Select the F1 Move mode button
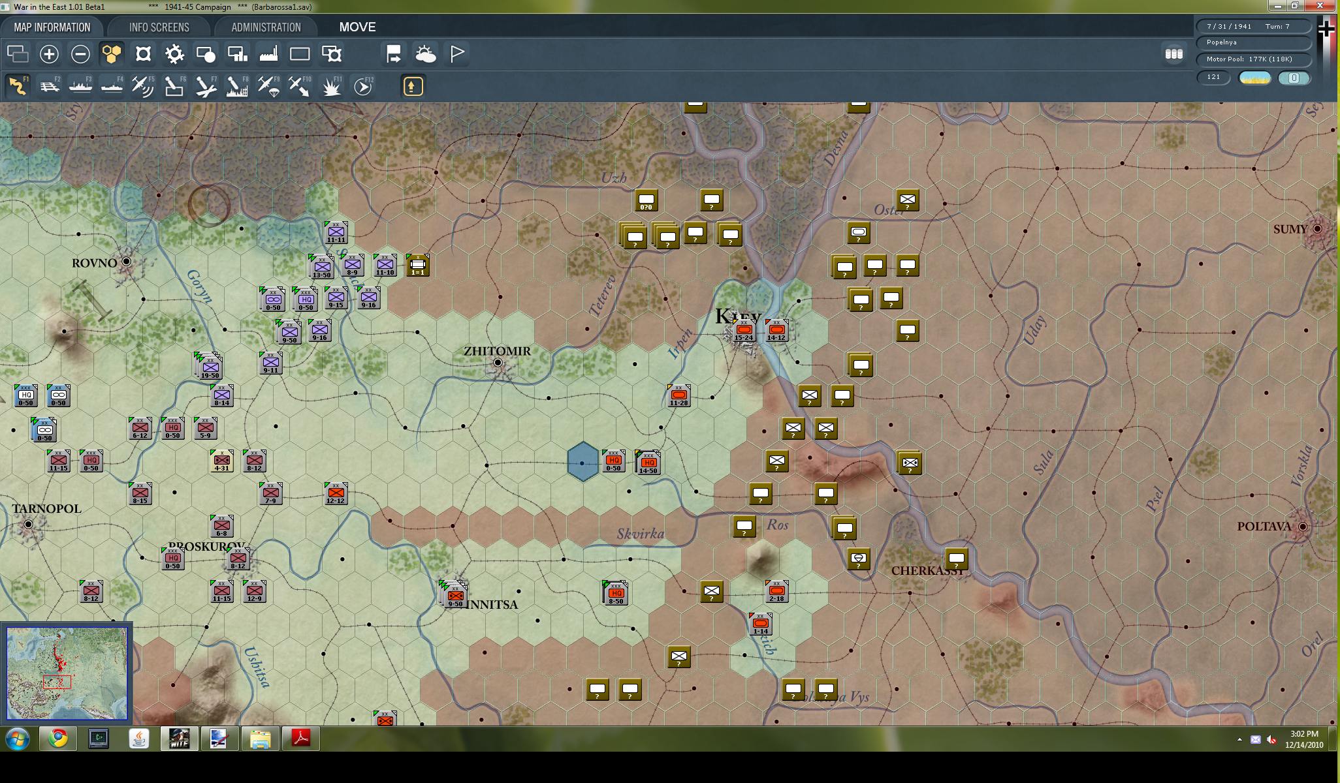 [x=18, y=86]
